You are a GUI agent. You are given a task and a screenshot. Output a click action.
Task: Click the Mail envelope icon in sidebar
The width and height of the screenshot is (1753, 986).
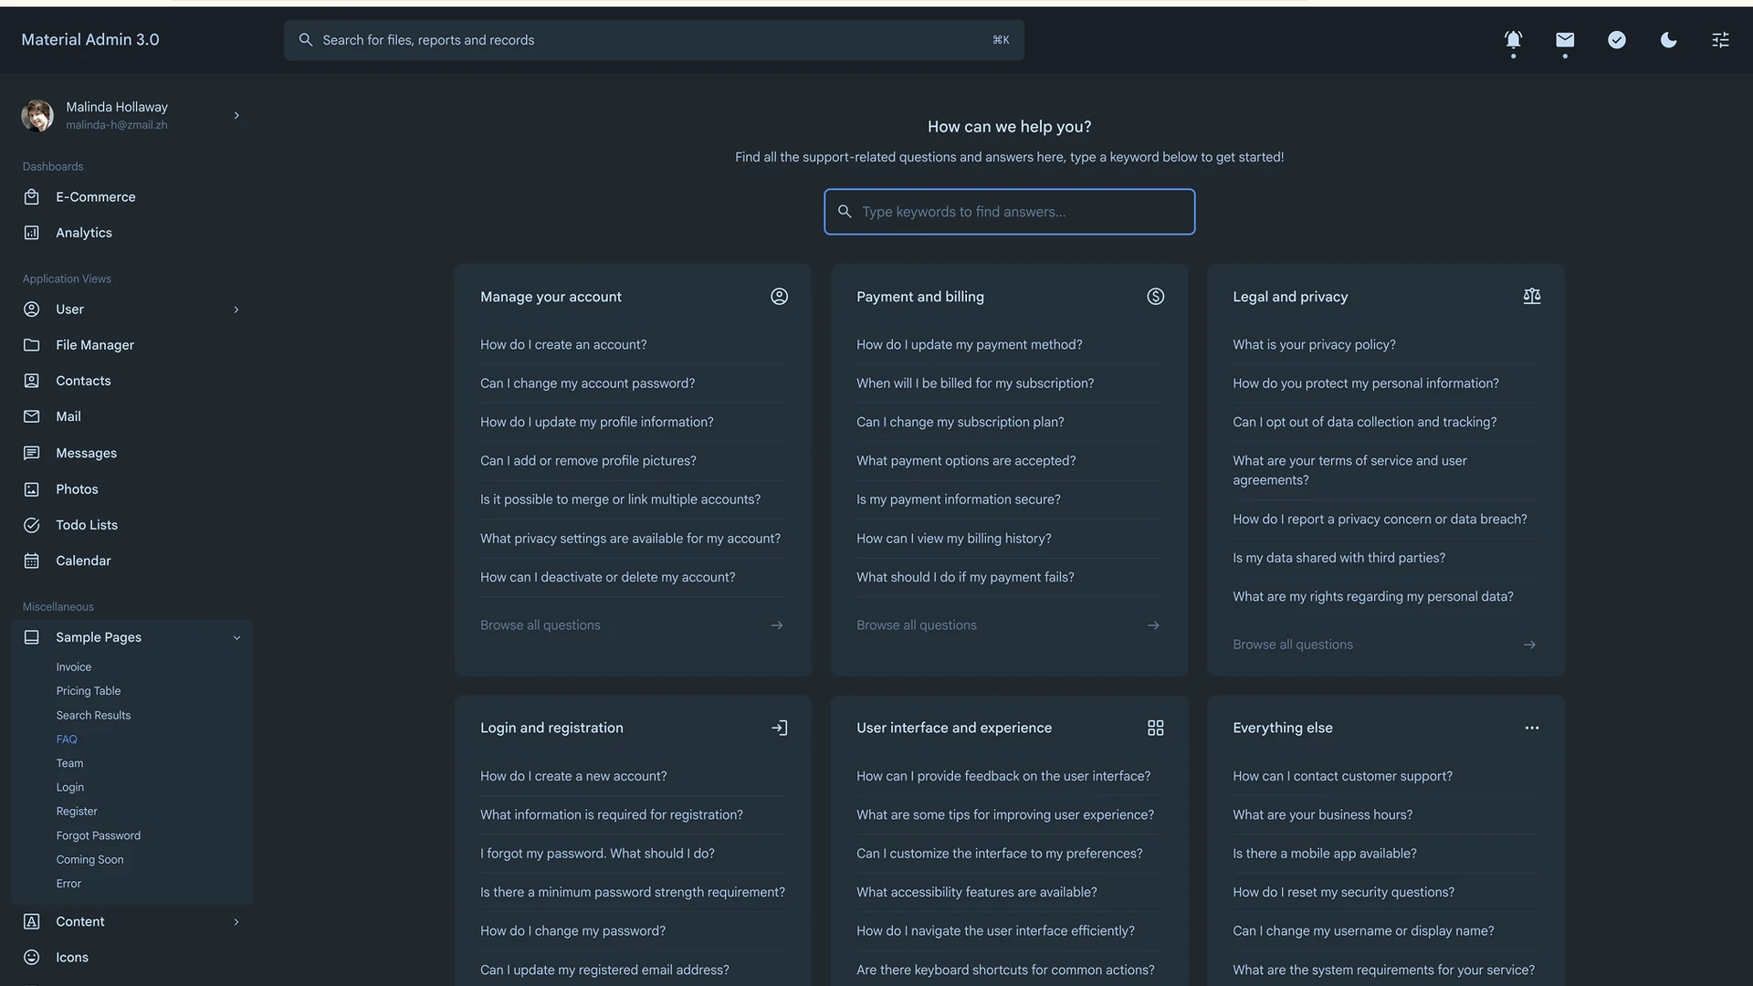tap(31, 416)
